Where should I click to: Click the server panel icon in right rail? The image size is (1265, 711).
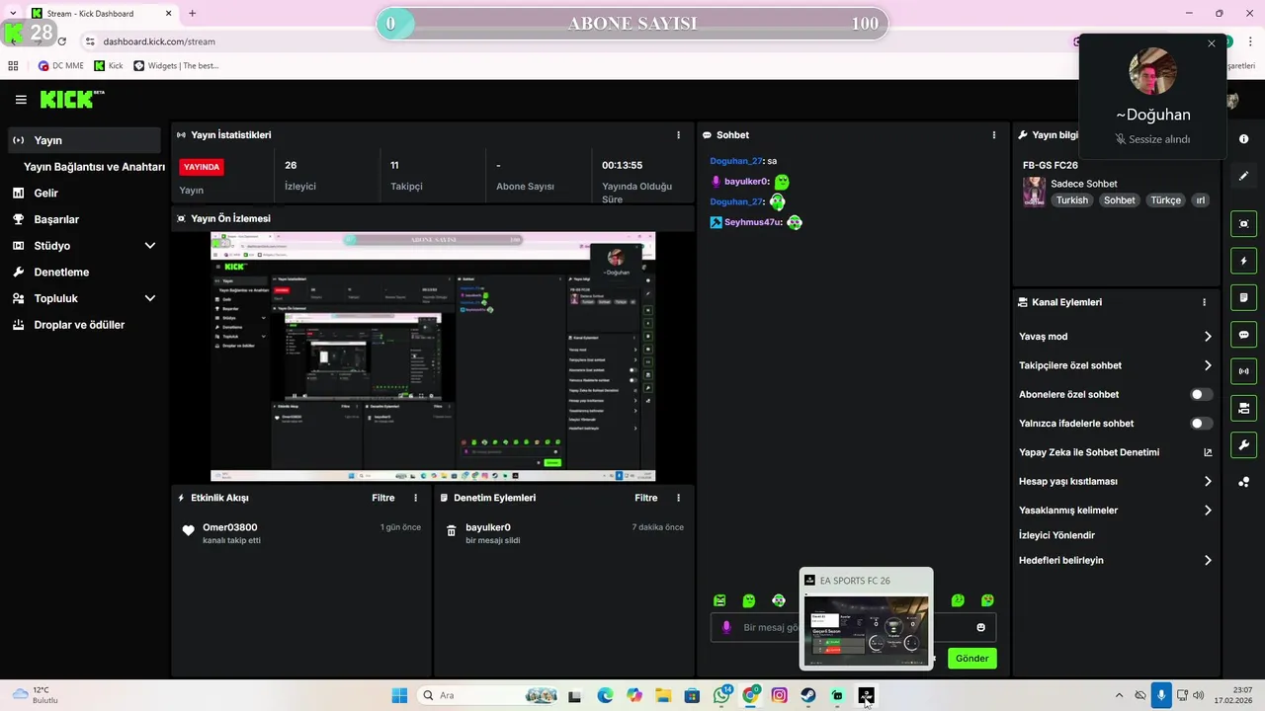click(1243, 408)
